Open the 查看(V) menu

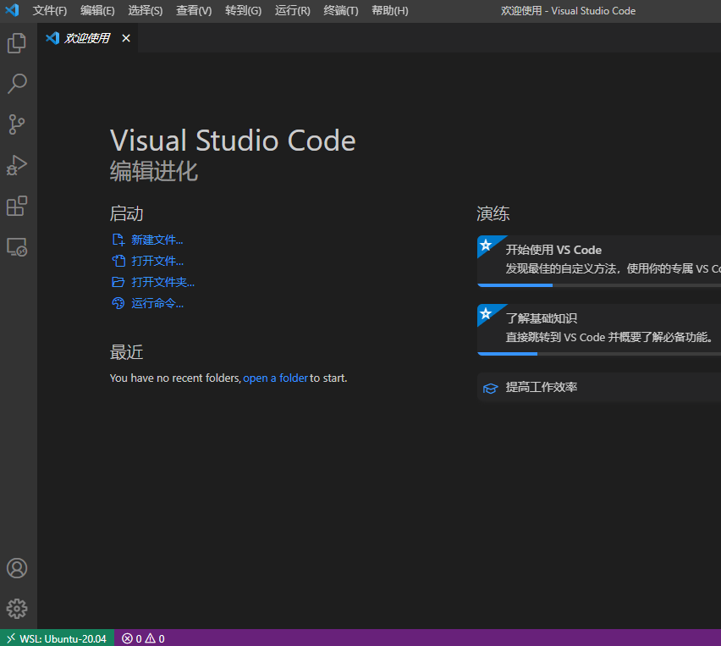(x=194, y=10)
